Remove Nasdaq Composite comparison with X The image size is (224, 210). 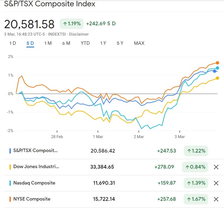pyautogui.click(x=216, y=183)
